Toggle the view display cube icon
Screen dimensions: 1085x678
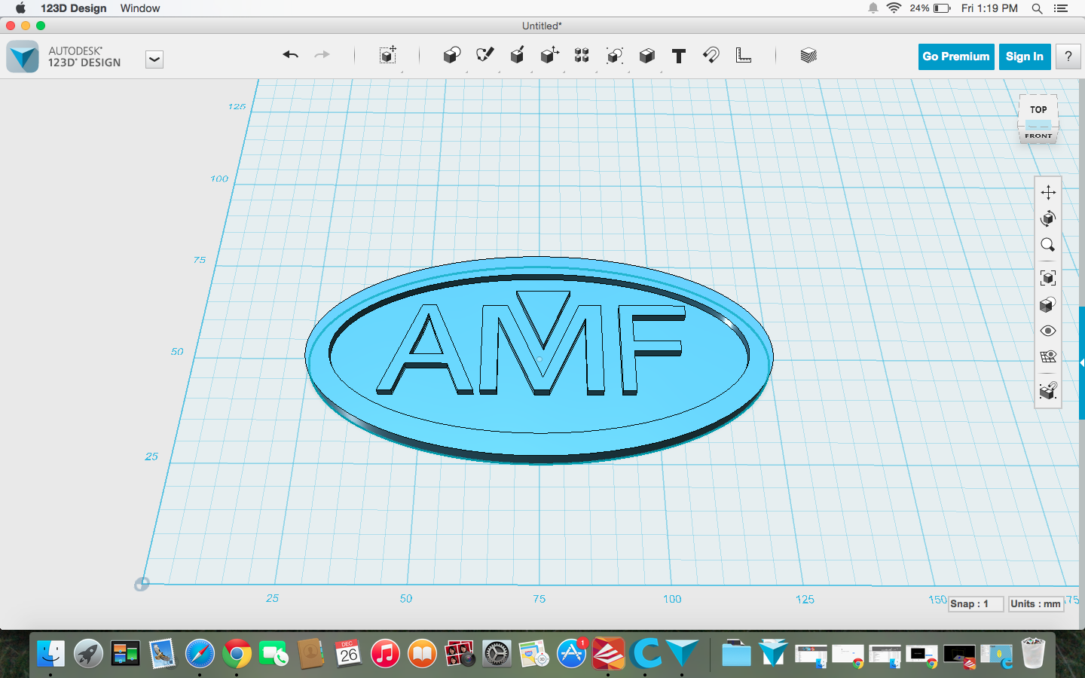pos(1048,304)
